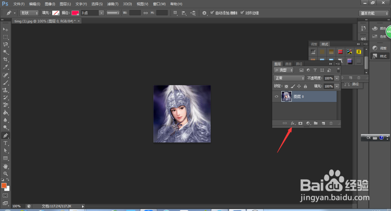Screen dimensions: 391x211
Task: Select the Zoom tool in toolbox
Action: (x=5, y=173)
